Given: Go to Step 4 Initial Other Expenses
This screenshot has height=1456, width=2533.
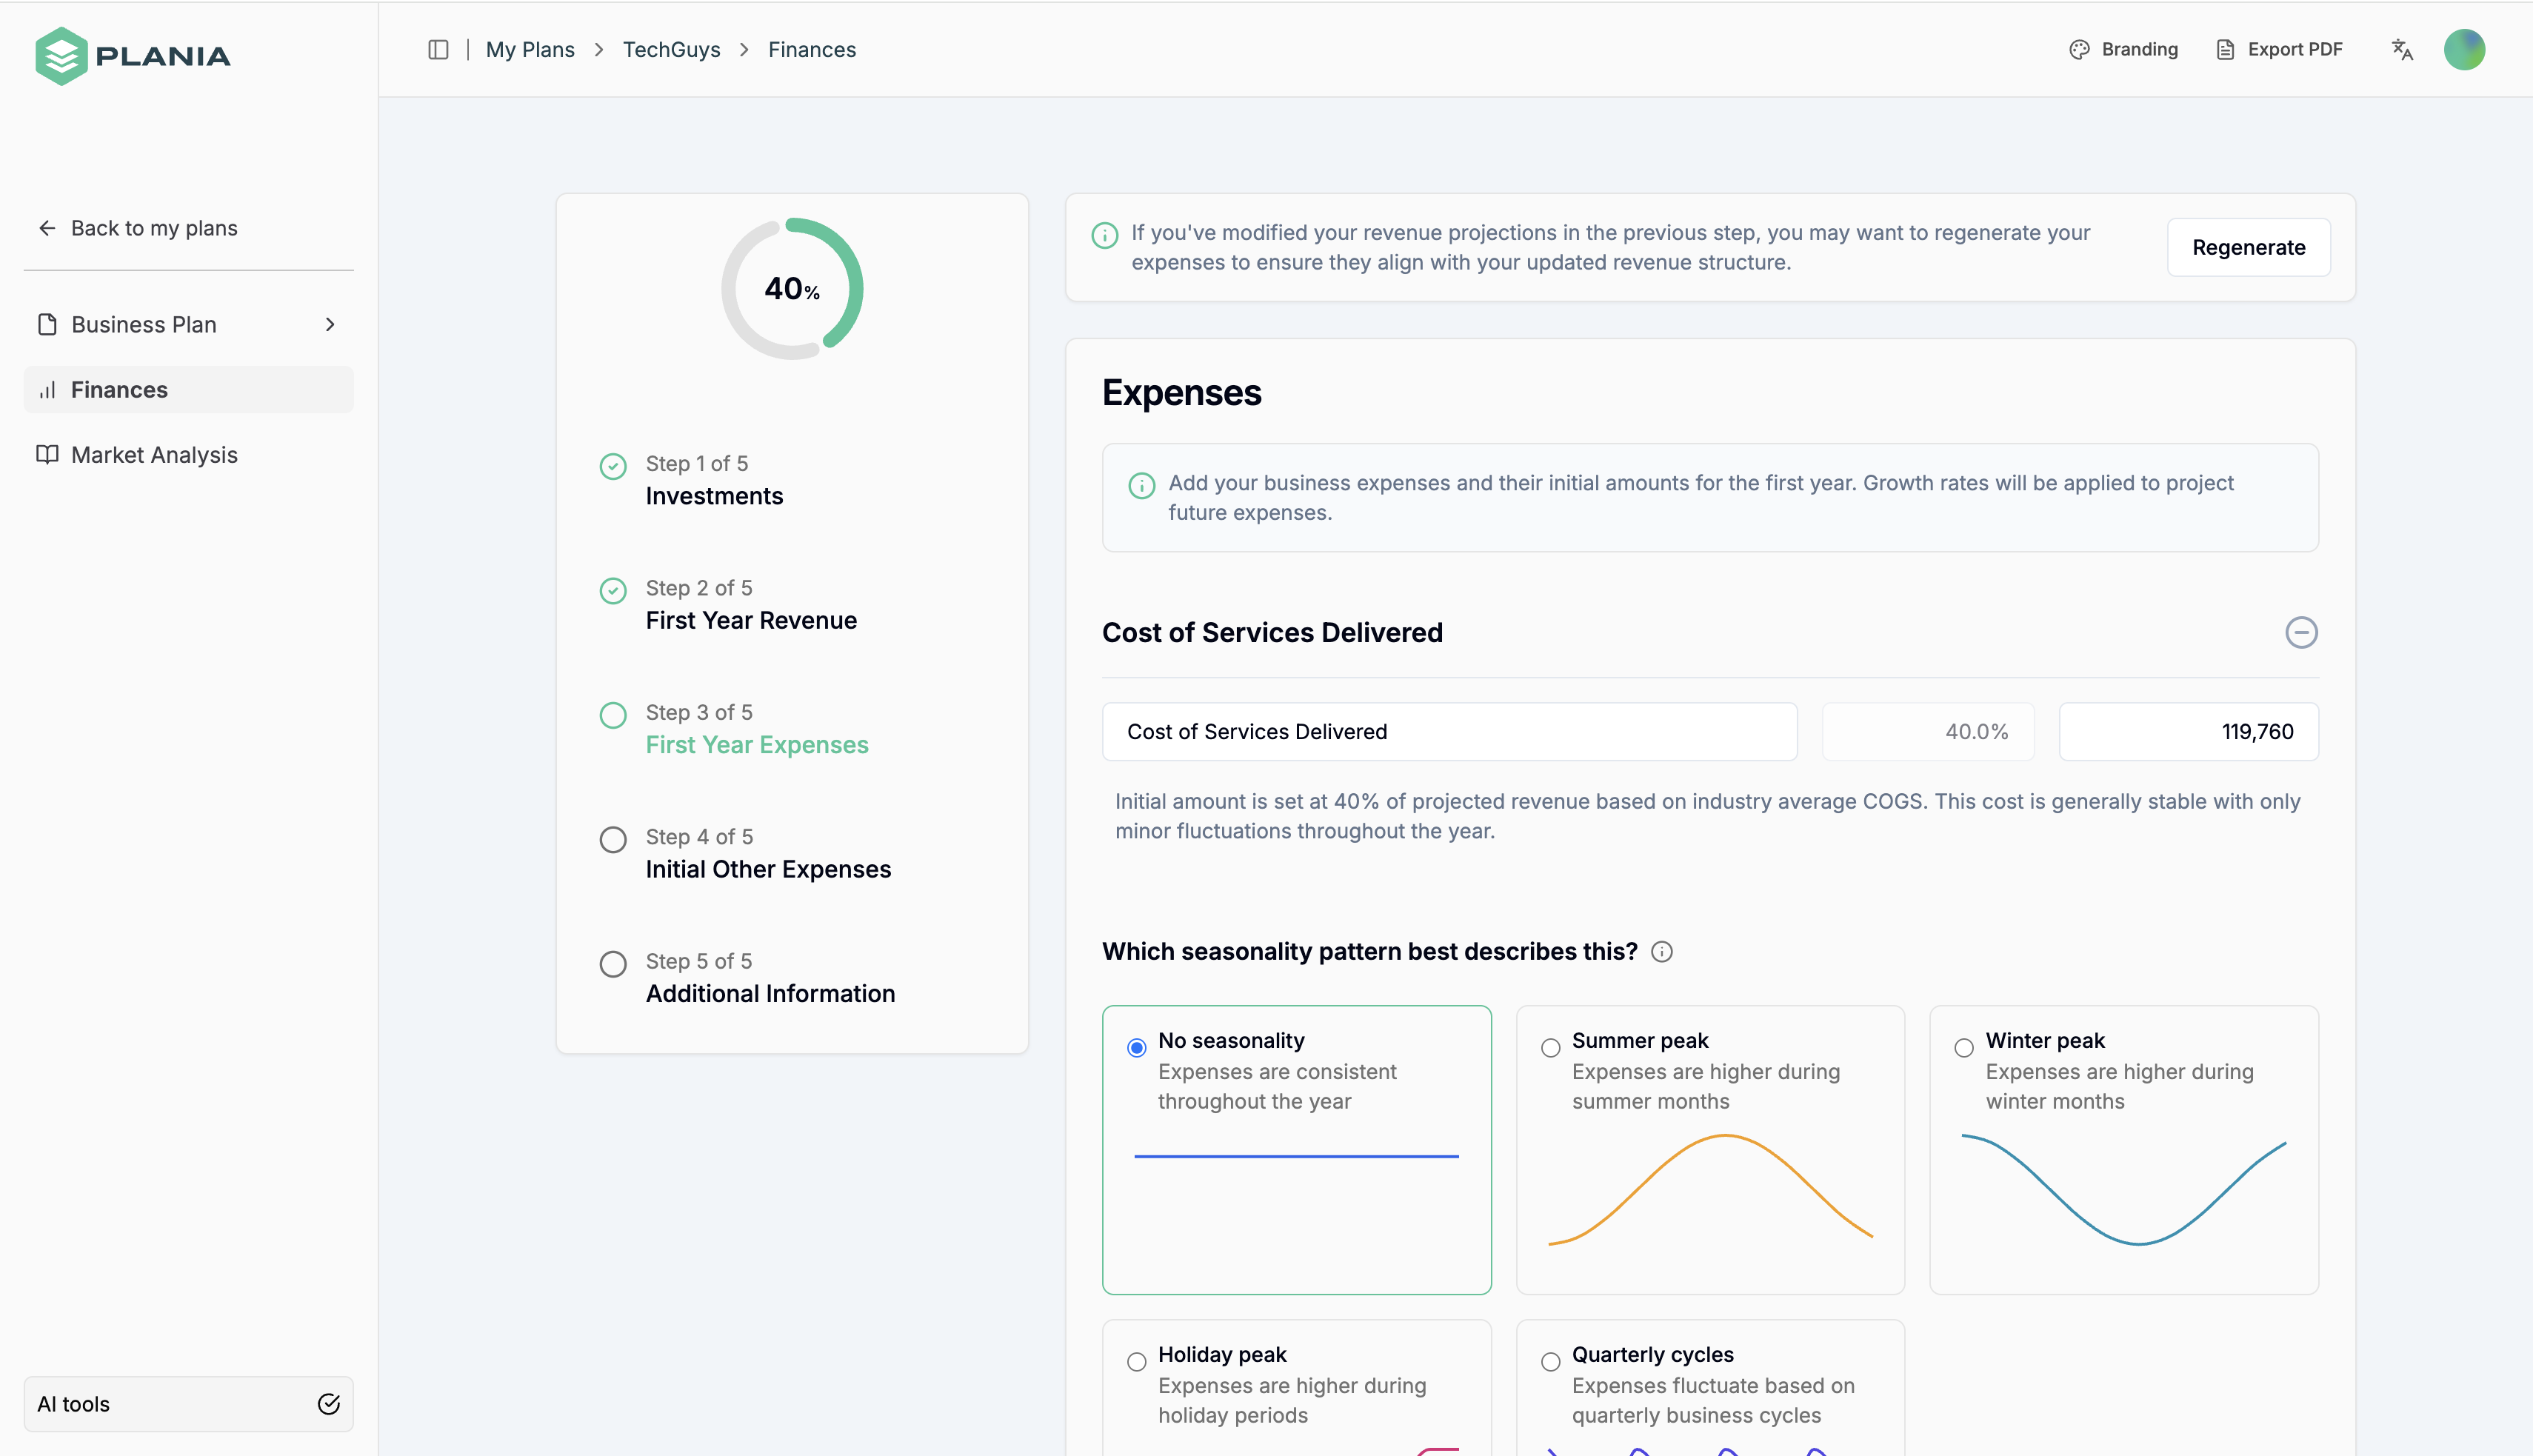Looking at the screenshot, I should [767, 868].
